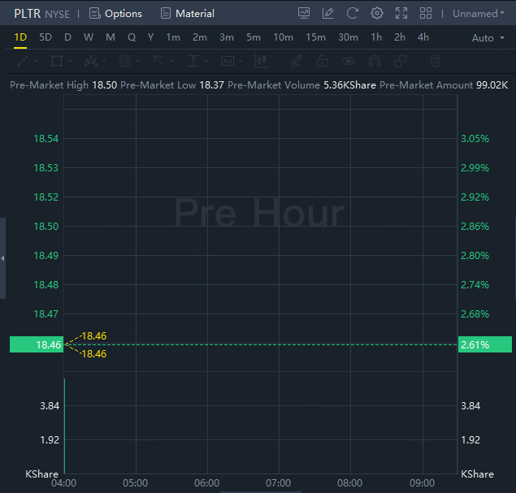Select the line drawing tool
Viewport: 516px width, 493px height.
point(23,61)
